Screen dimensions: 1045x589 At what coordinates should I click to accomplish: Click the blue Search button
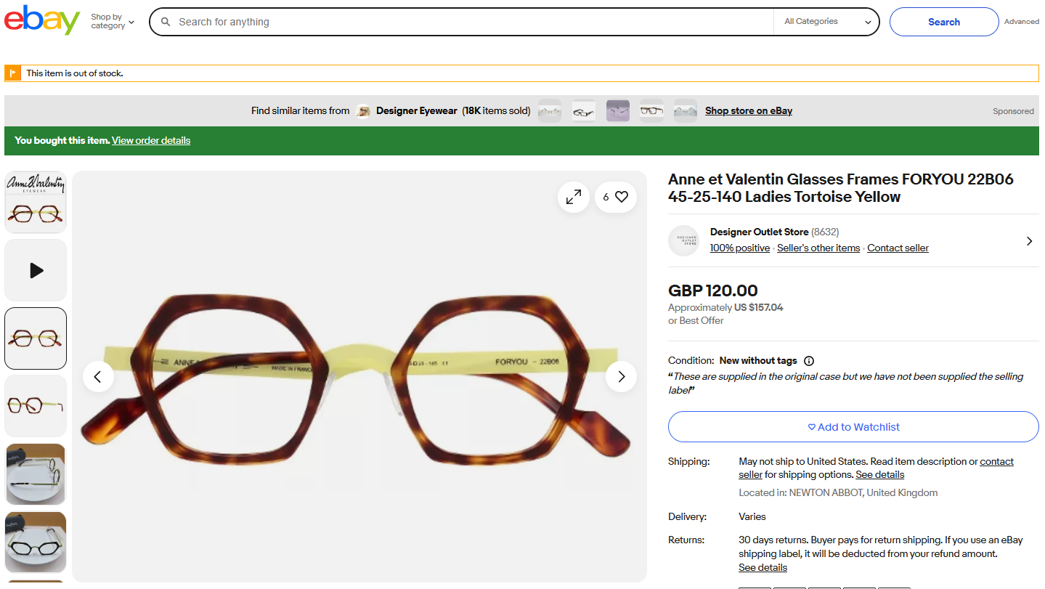(x=944, y=22)
